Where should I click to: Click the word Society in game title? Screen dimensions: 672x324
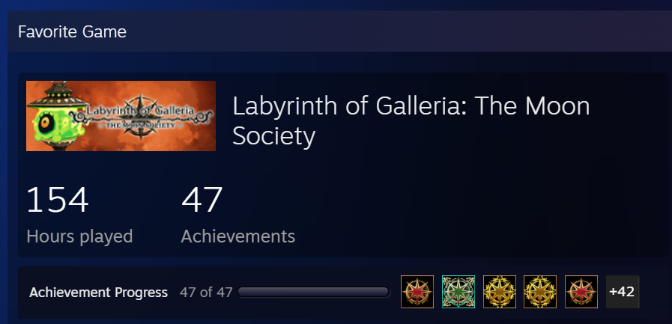274,136
